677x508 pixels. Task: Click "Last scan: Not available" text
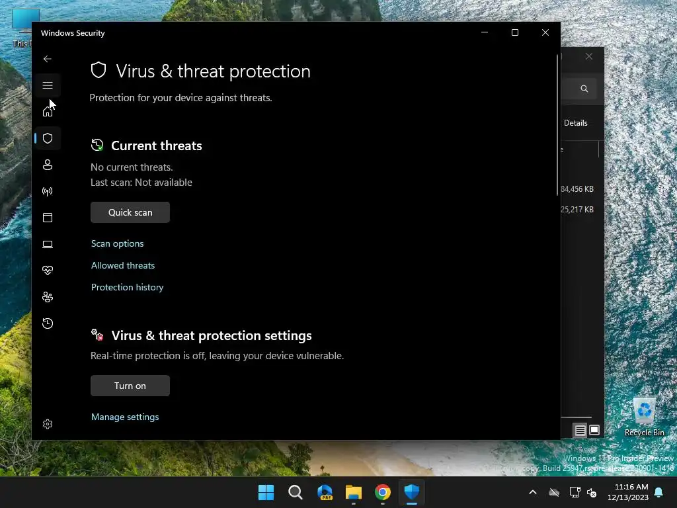(x=141, y=183)
